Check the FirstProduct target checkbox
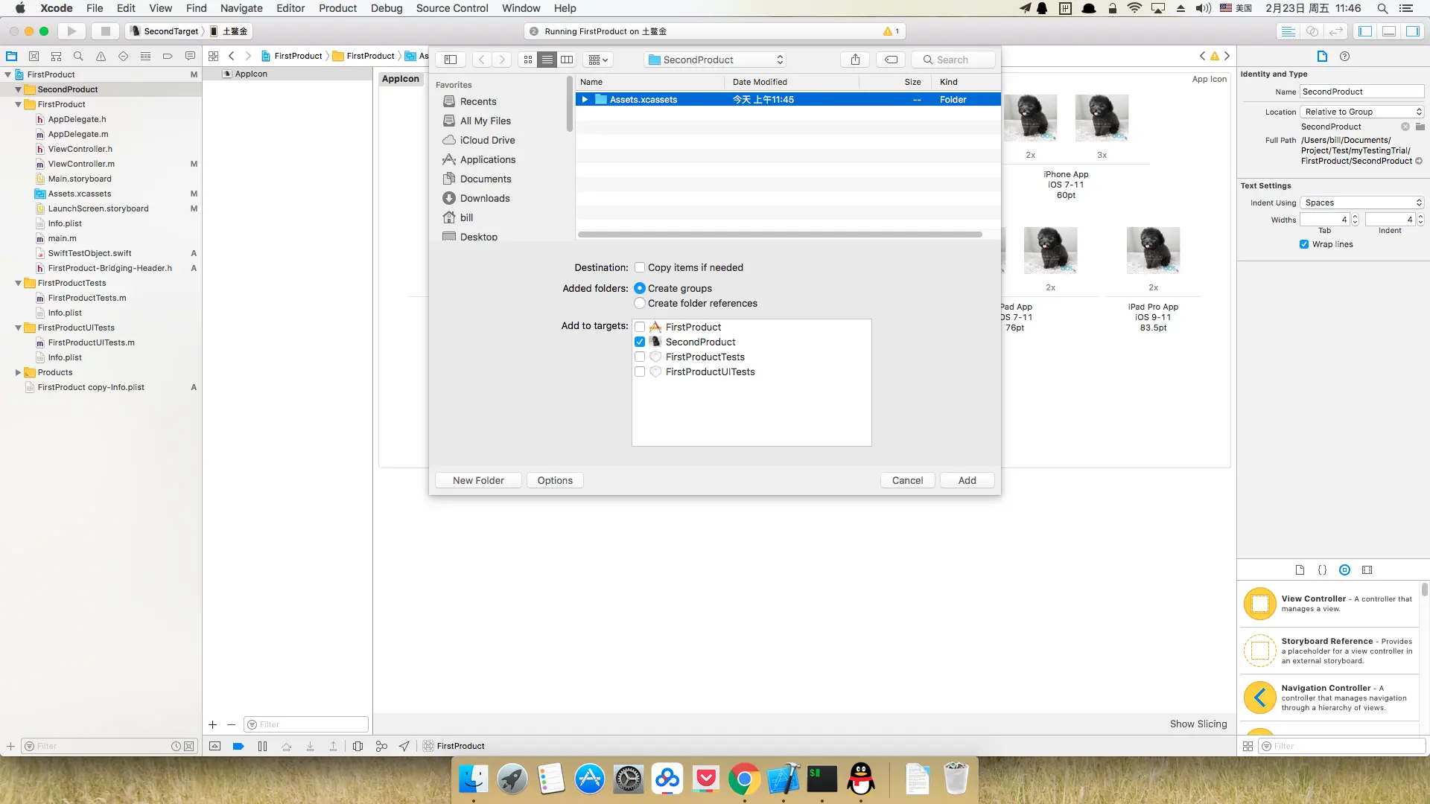1430x804 pixels. click(640, 328)
